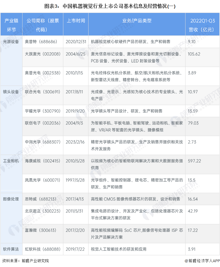
Task: Click the @前瞻经济学人APP credit
Action: (x=202, y=261)
